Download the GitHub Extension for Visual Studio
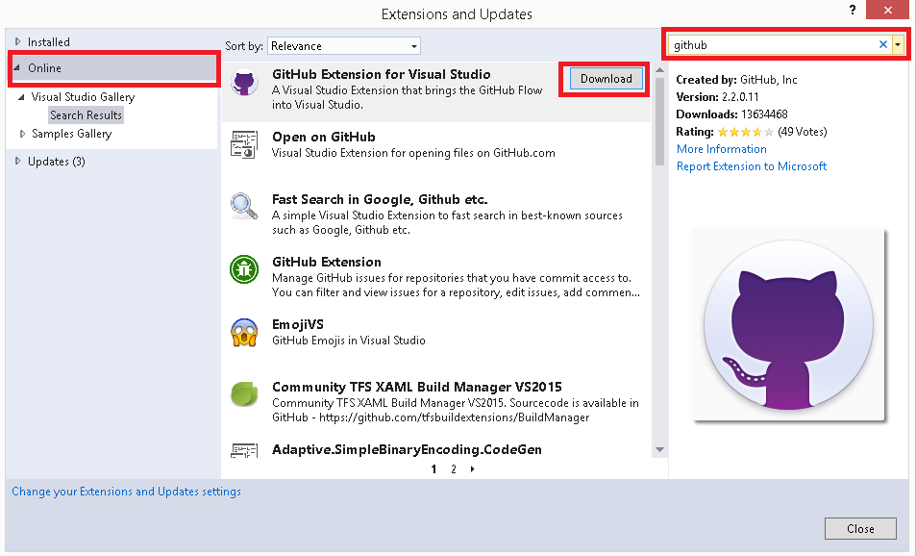The image size is (916, 556). point(606,79)
